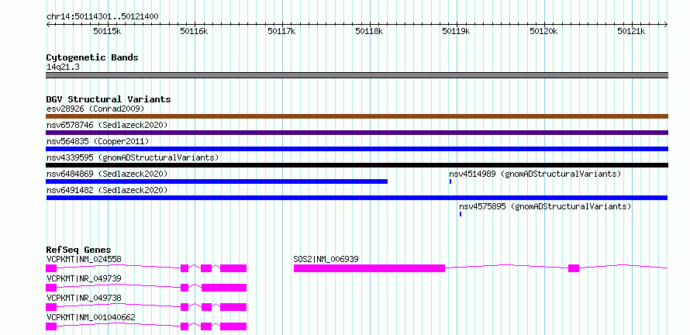Click the 50117k ruler tick label

pos(281,31)
